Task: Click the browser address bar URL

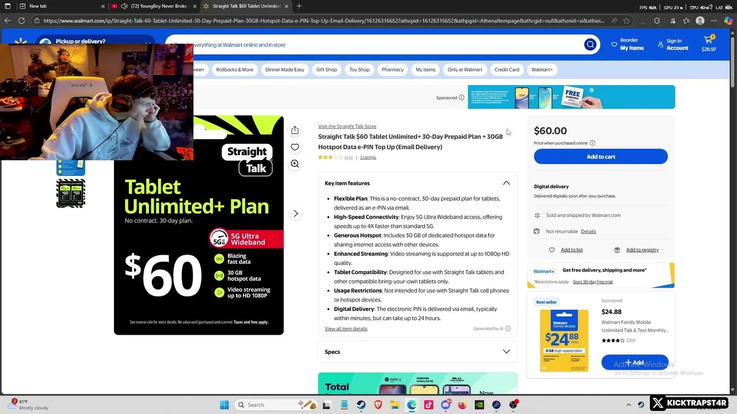Action: click(324, 21)
